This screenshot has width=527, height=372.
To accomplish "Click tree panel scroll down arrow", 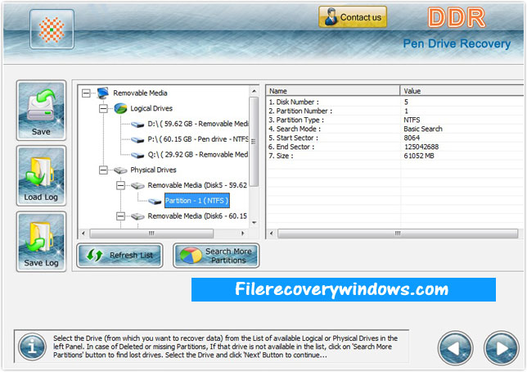I will pos(254,223).
